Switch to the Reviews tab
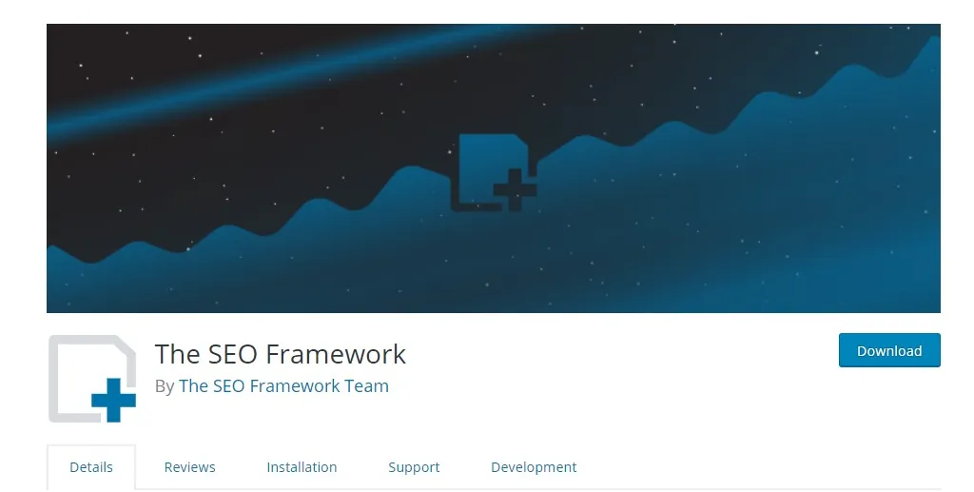 [189, 467]
